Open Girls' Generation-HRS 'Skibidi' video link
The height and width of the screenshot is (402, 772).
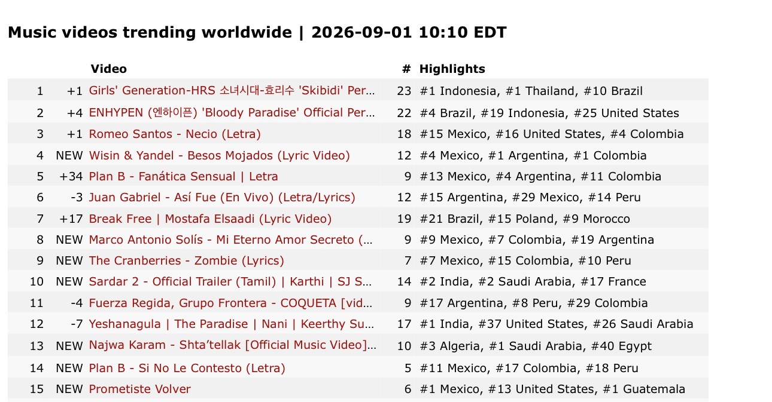coord(232,91)
